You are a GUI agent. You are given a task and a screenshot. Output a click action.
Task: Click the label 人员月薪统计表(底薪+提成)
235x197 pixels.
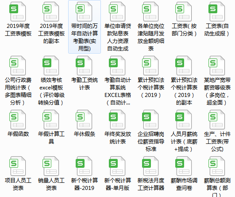pos(184,142)
